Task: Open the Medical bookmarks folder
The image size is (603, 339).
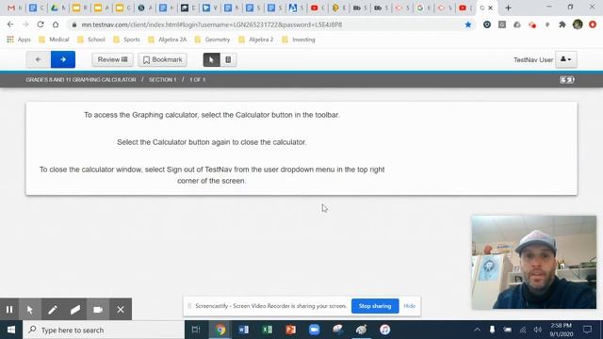Action: click(54, 40)
